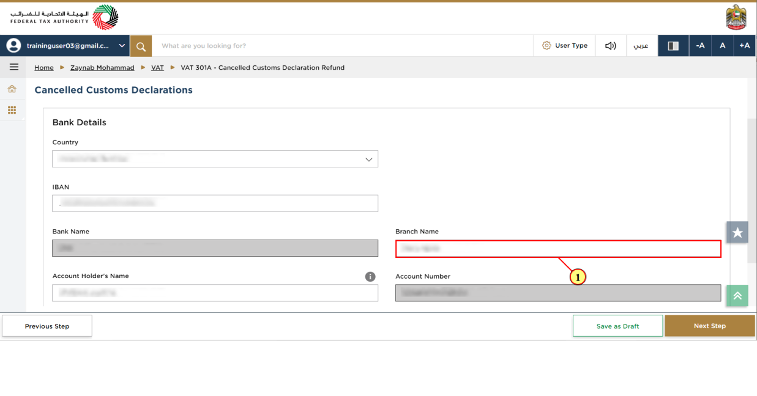Image resolution: width=757 pixels, height=396 pixels.
Task: Focus the 'What are you looking for?' search box
Action: [x=343, y=46]
